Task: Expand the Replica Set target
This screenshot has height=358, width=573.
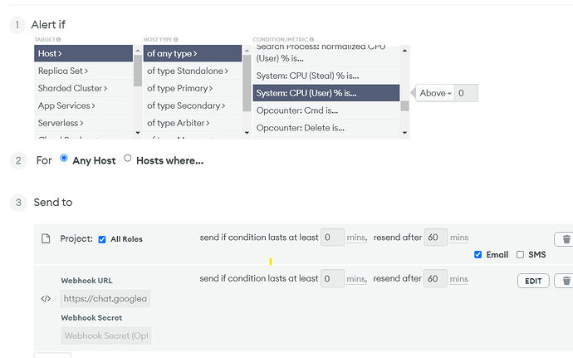Action: (63, 71)
